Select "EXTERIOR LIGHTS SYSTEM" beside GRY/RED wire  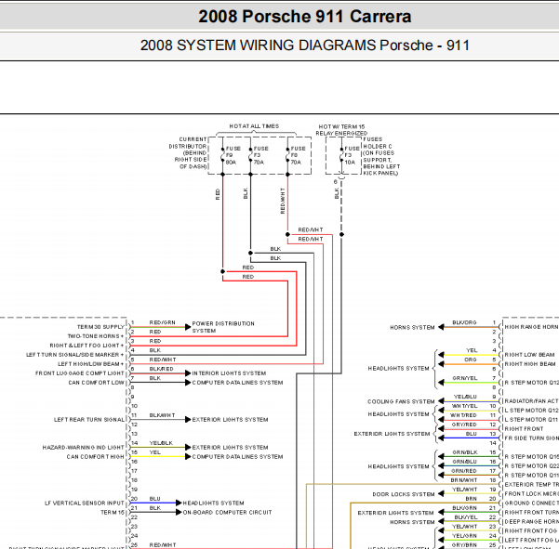click(392, 434)
